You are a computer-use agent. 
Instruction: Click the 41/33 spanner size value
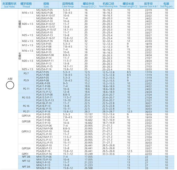[148, 41]
